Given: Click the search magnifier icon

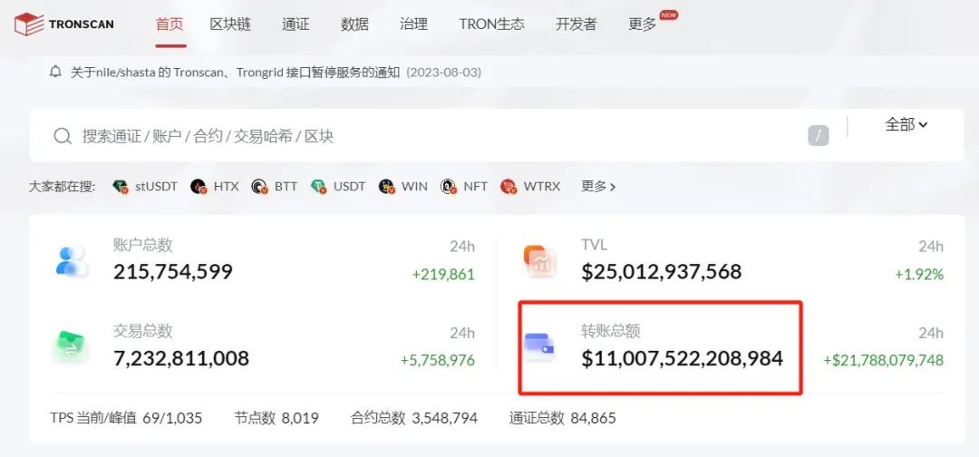Looking at the screenshot, I should pos(63,136).
